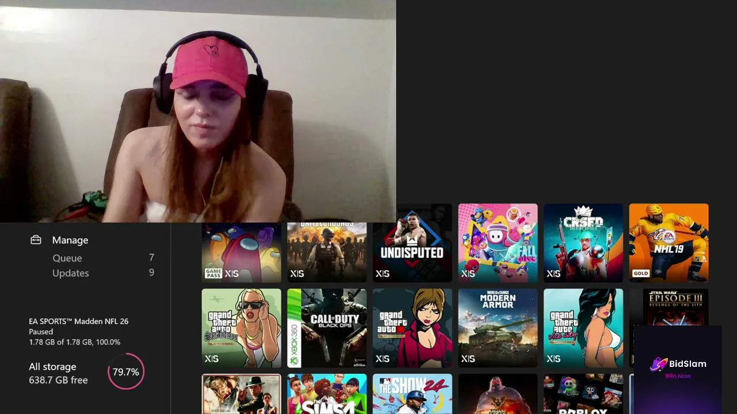Click the X|S badge on San Andreas
Viewport: 737px width, 414px height.
coord(211,359)
